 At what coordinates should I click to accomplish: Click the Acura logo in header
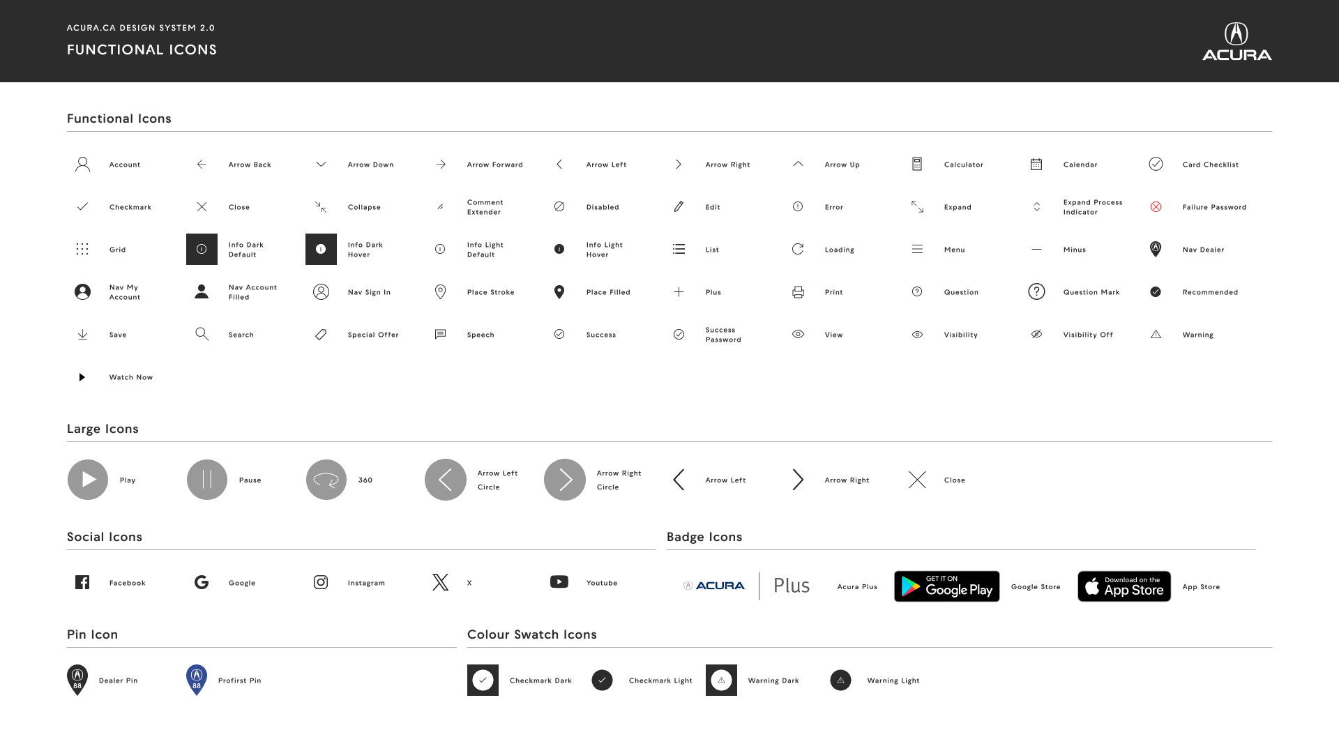1236,42
